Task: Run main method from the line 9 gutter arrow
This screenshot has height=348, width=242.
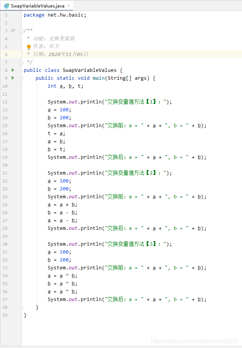Action: click(x=13, y=78)
